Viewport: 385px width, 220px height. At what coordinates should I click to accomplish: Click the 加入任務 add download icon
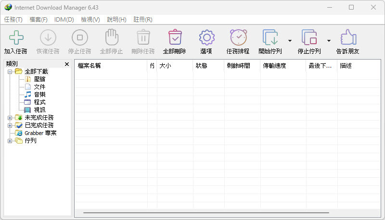tap(16, 37)
